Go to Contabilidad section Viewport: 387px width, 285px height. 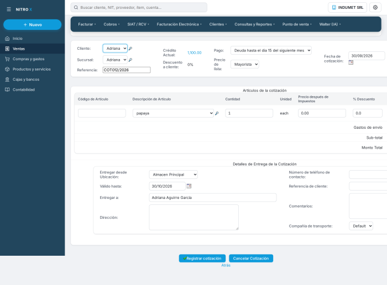(32, 89)
